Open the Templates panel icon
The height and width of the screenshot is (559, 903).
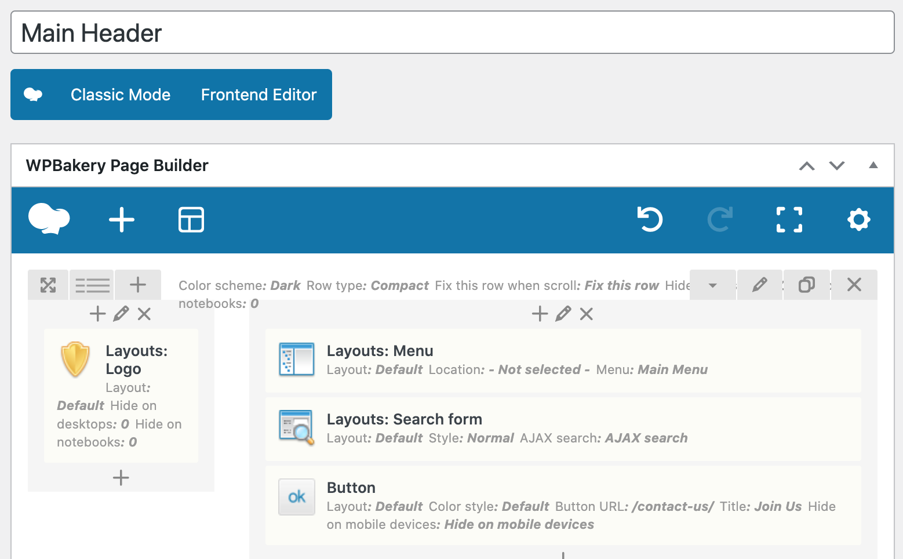click(x=191, y=220)
